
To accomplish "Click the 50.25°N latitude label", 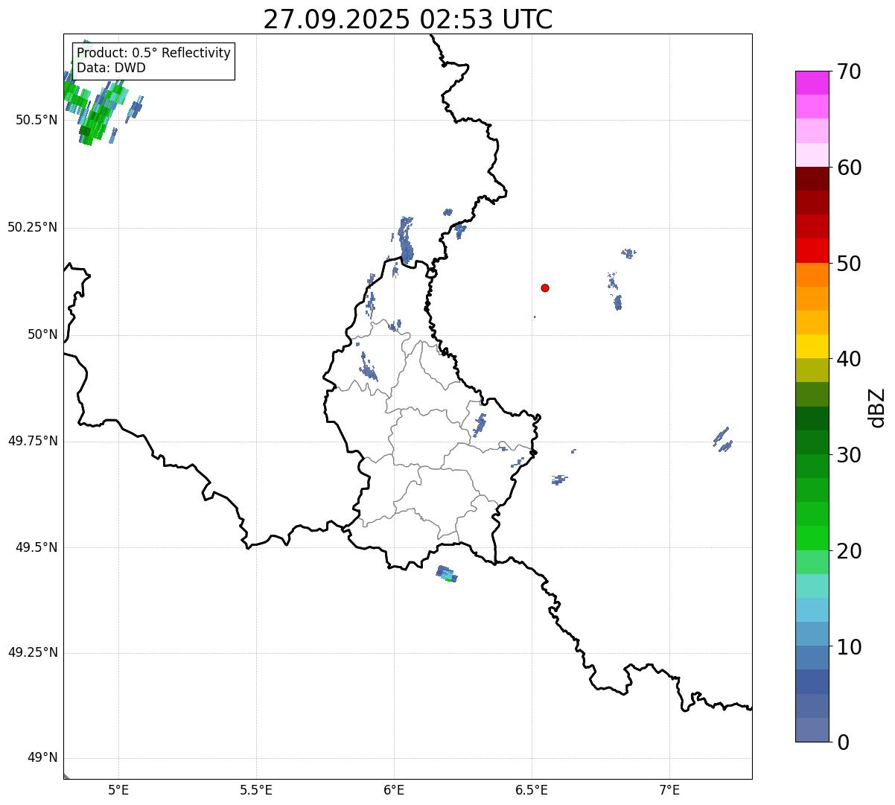I will (x=33, y=227).
